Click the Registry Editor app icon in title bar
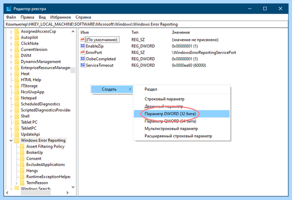The width and height of the screenshot is (292, 200). point(9,9)
